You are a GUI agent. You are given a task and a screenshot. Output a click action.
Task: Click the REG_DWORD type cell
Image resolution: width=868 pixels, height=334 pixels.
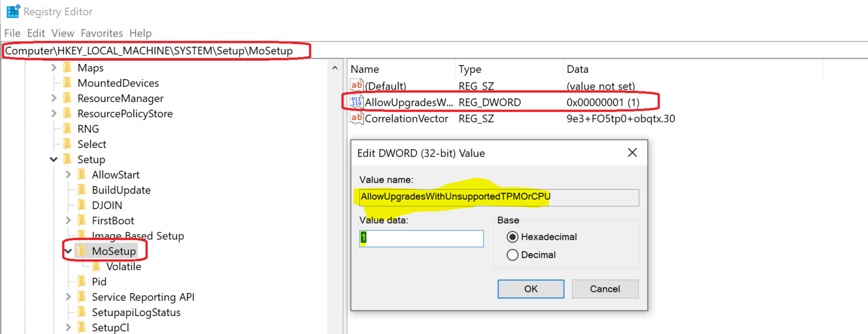[490, 102]
